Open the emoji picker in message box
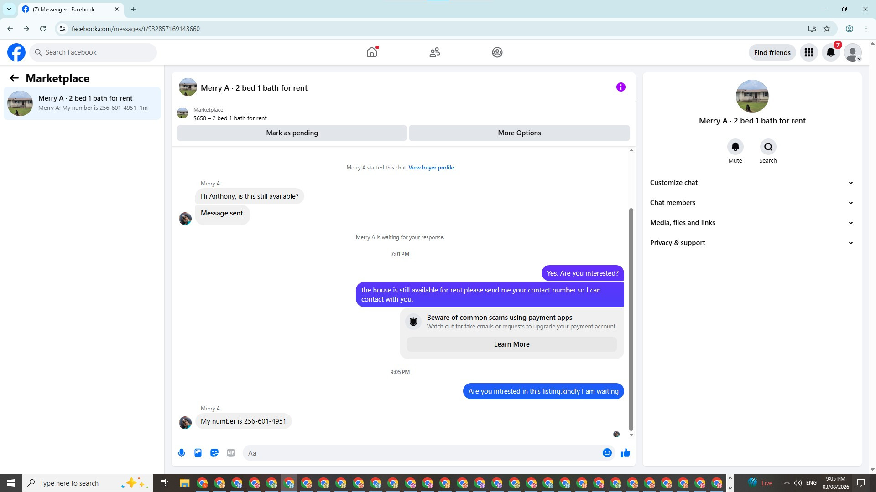 (607, 453)
